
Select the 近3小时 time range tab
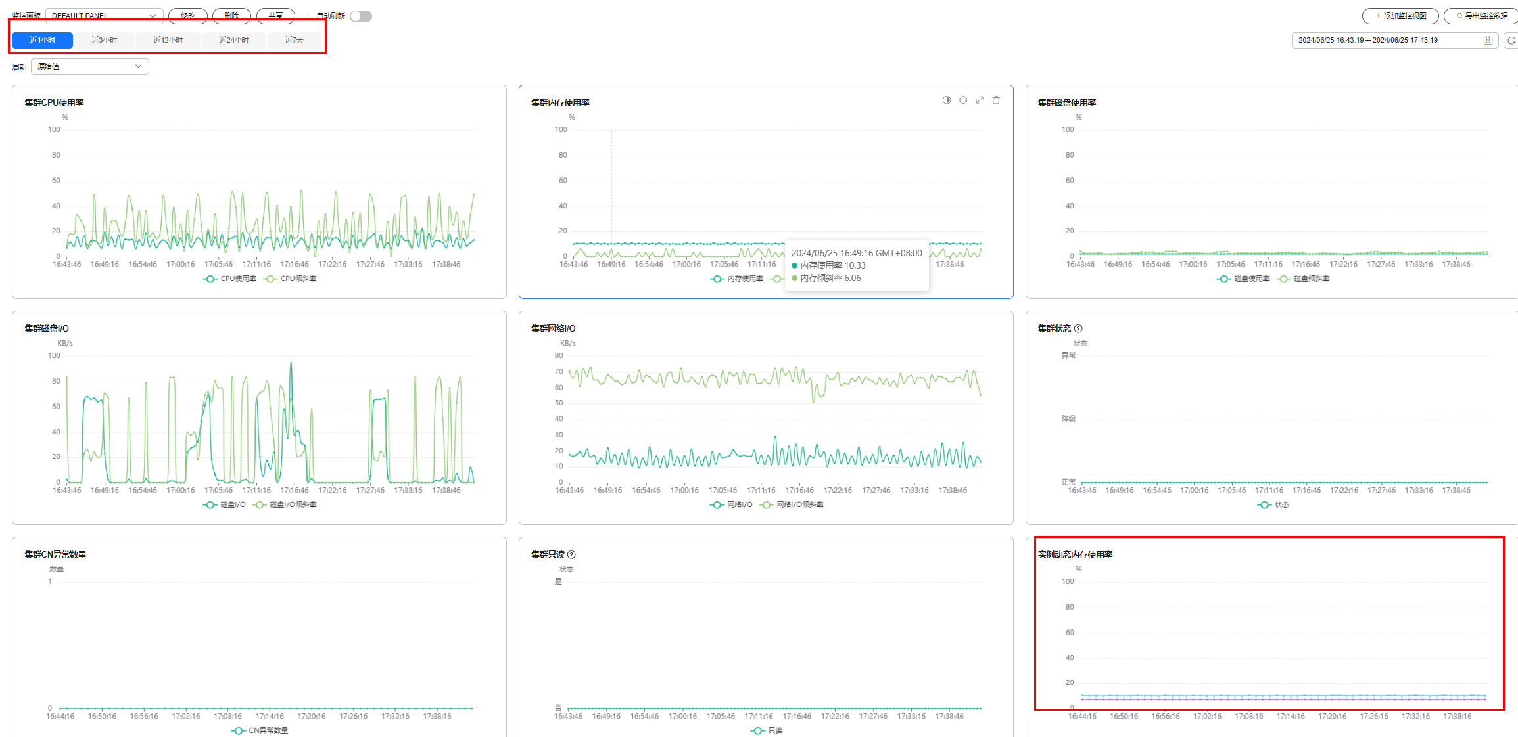104,40
